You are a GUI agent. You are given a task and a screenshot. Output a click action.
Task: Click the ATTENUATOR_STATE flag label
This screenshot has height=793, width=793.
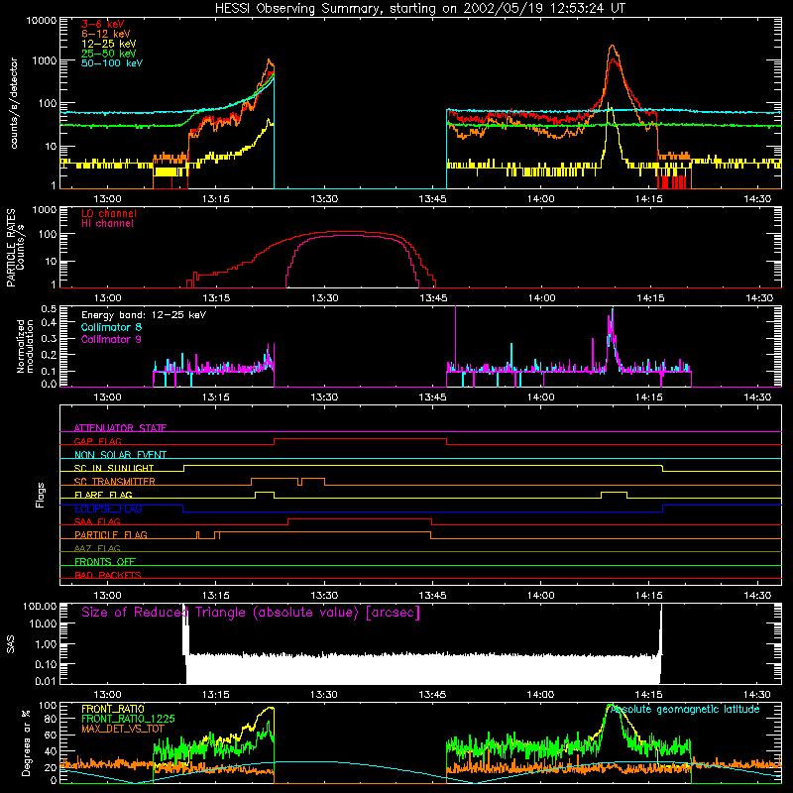[x=120, y=428]
